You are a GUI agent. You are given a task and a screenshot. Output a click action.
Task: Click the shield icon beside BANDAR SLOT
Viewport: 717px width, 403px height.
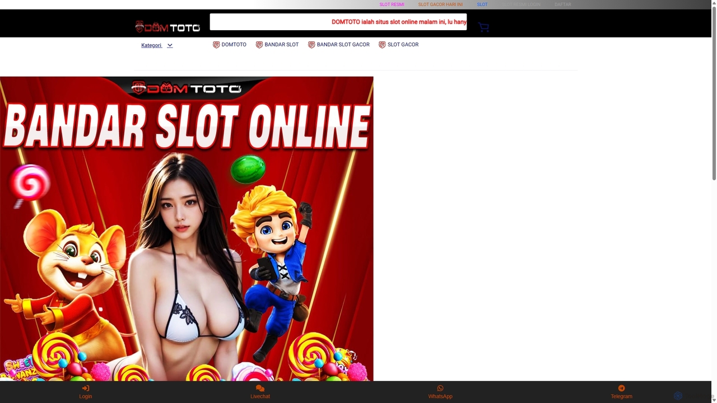pos(259,45)
